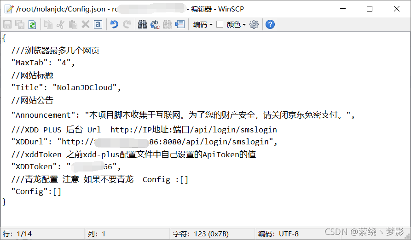Open Help with the blue question mark

pyautogui.click(x=270, y=25)
